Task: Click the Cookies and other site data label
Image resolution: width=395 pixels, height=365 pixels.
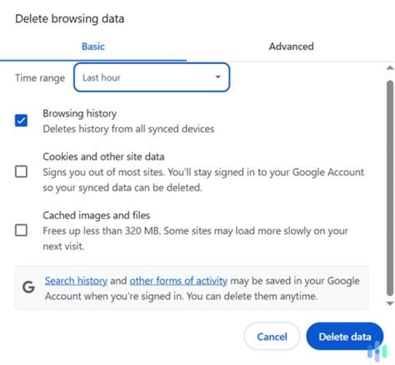Action: (x=104, y=157)
